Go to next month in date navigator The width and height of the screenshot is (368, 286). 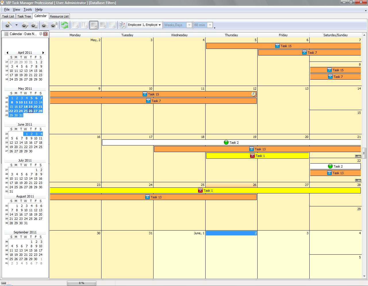(x=43, y=53)
